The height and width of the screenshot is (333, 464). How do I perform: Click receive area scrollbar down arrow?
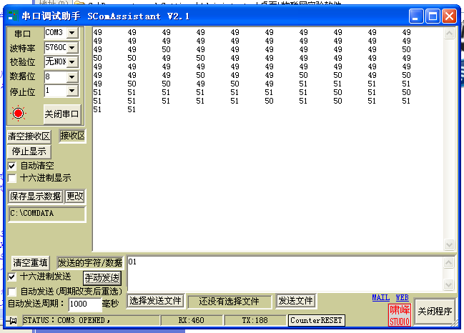[x=449, y=244]
